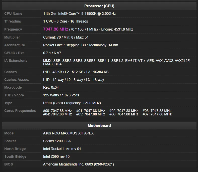Select the TDP / Vcore label
Screen dimensions: 198x172
tap(14, 95)
